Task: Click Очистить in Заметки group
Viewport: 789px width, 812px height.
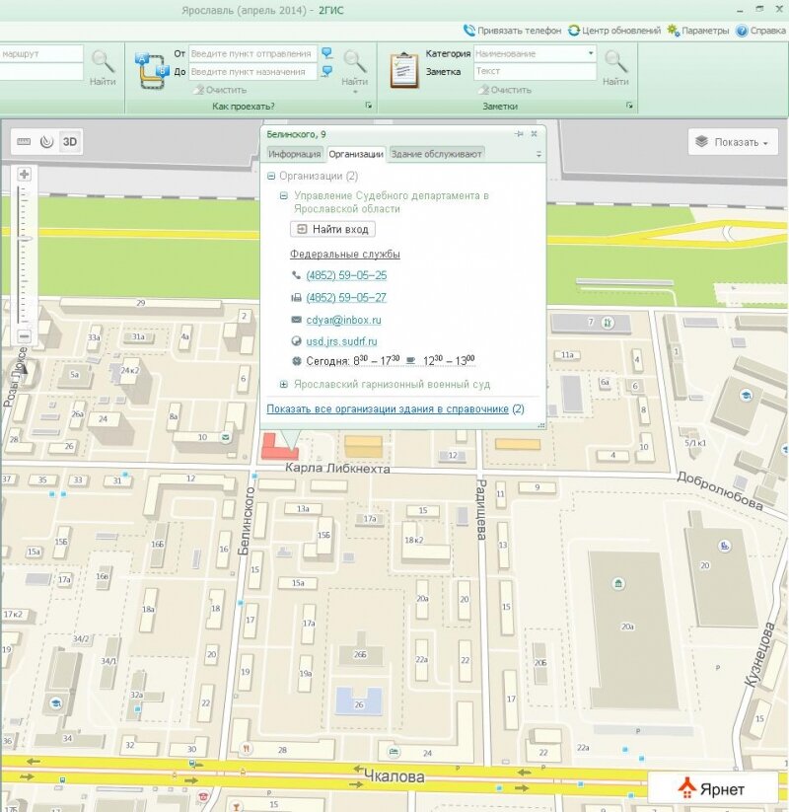Action: (505, 90)
